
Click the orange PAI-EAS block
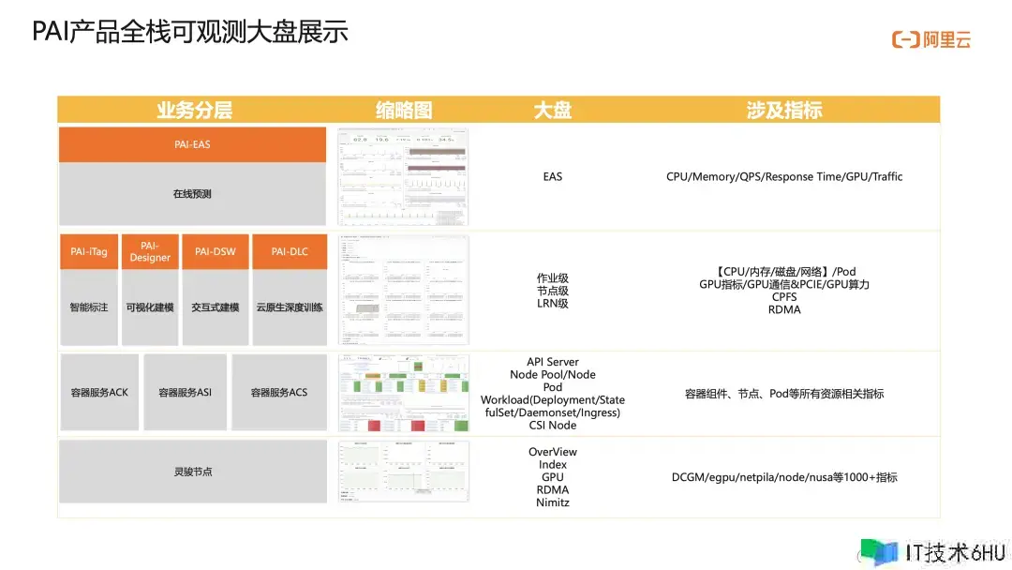coord(192,144)
